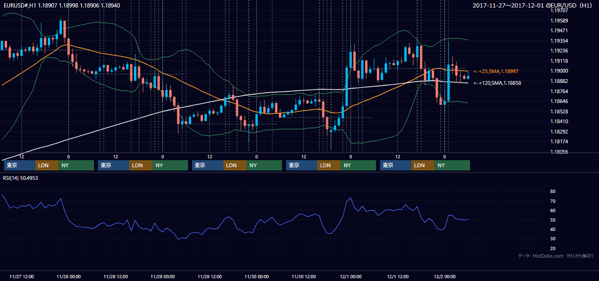Click price axis value 1.18410
Image resolution: width=599 pixels, height=281 pixels.
point(559,121)
